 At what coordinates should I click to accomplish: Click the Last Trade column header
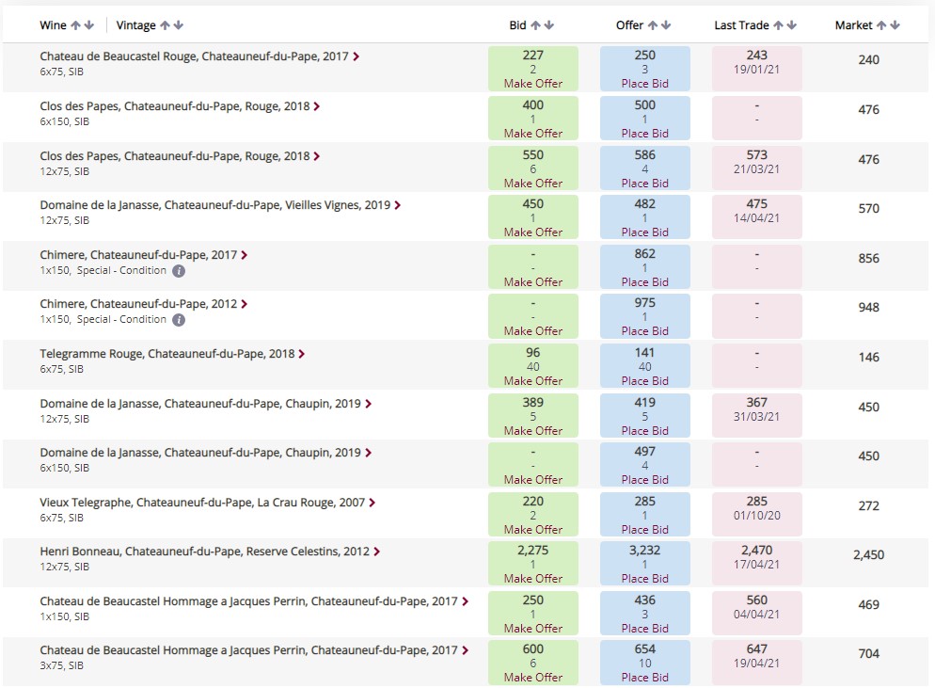pos(742,25)
